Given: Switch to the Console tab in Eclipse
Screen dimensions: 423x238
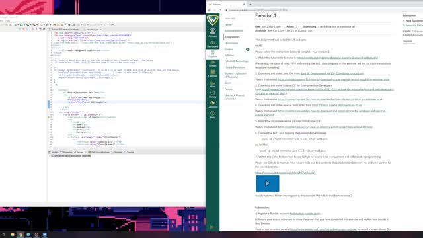Looking at the screenshot, I should point(129,153).
